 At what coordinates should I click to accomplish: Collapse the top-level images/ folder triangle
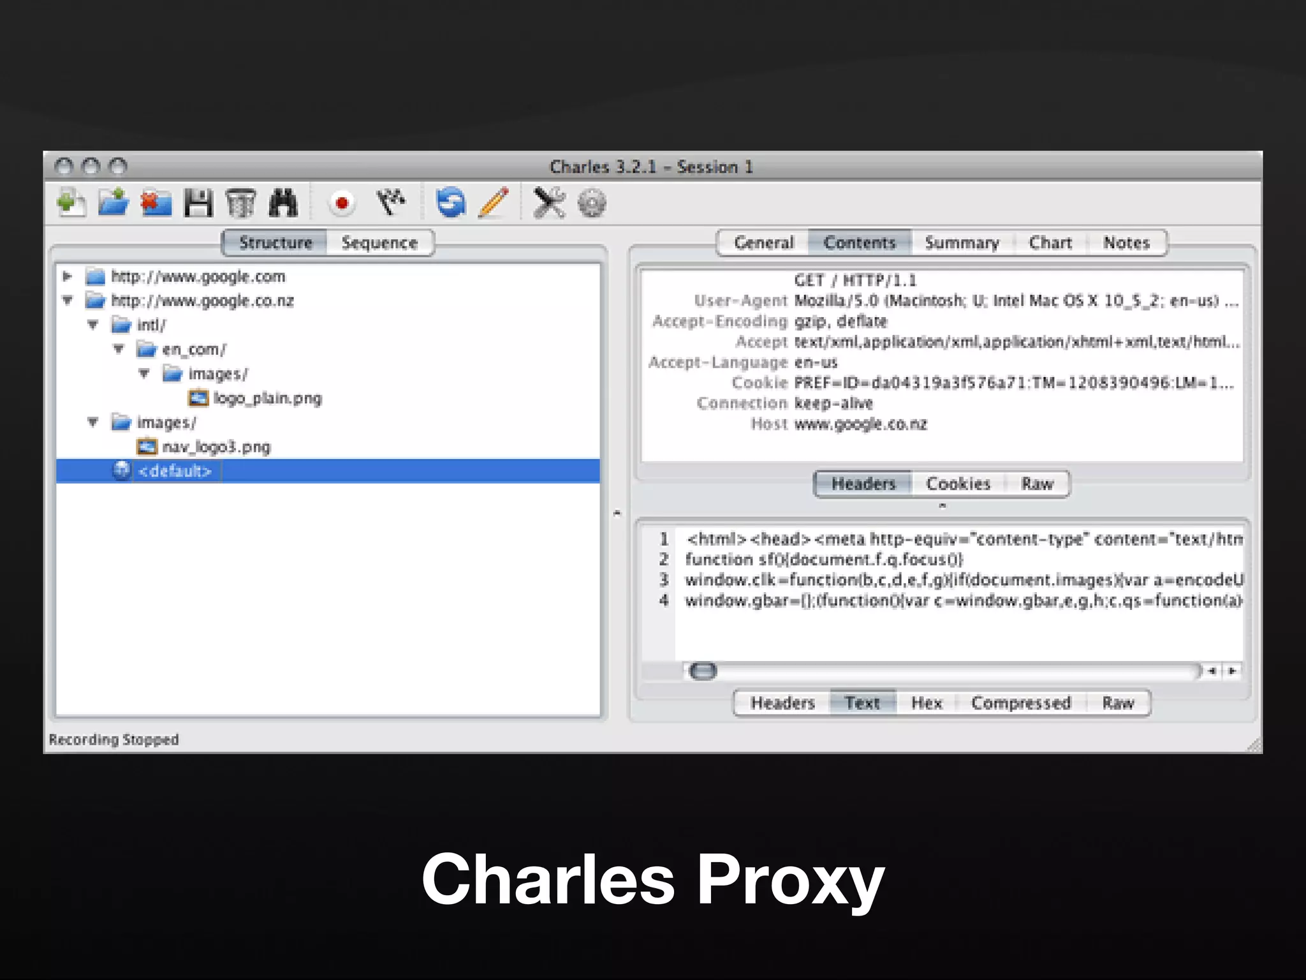tap(93, 422)
